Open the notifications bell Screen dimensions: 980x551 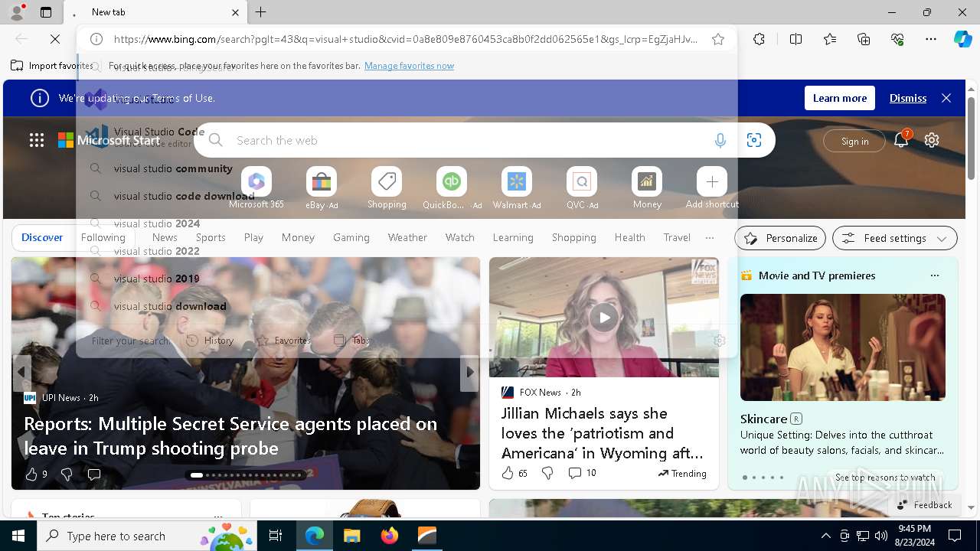pyautogui.click(x=901, y=140)
